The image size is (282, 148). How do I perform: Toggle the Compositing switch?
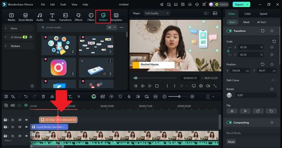point(229,123)
